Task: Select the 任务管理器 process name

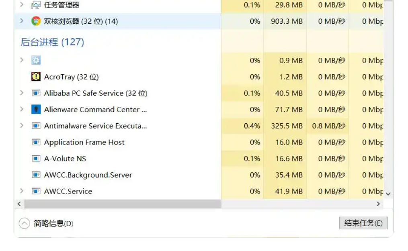Action: pos(62,5)
